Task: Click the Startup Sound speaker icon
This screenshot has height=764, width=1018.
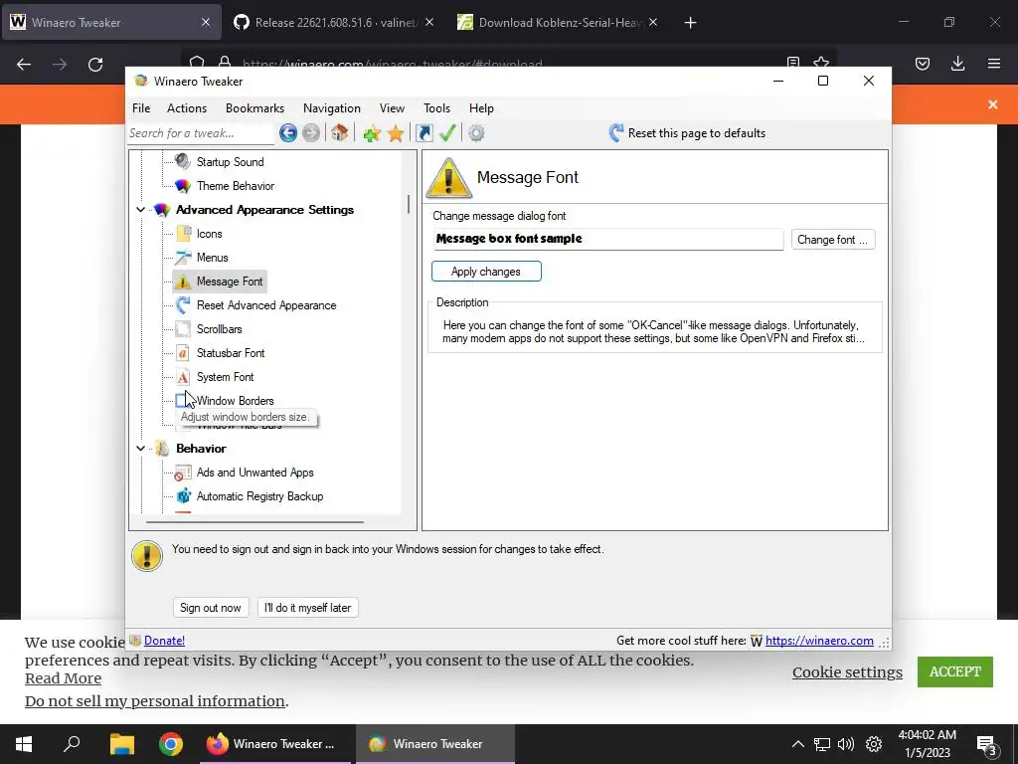Action: coord(183,161)
